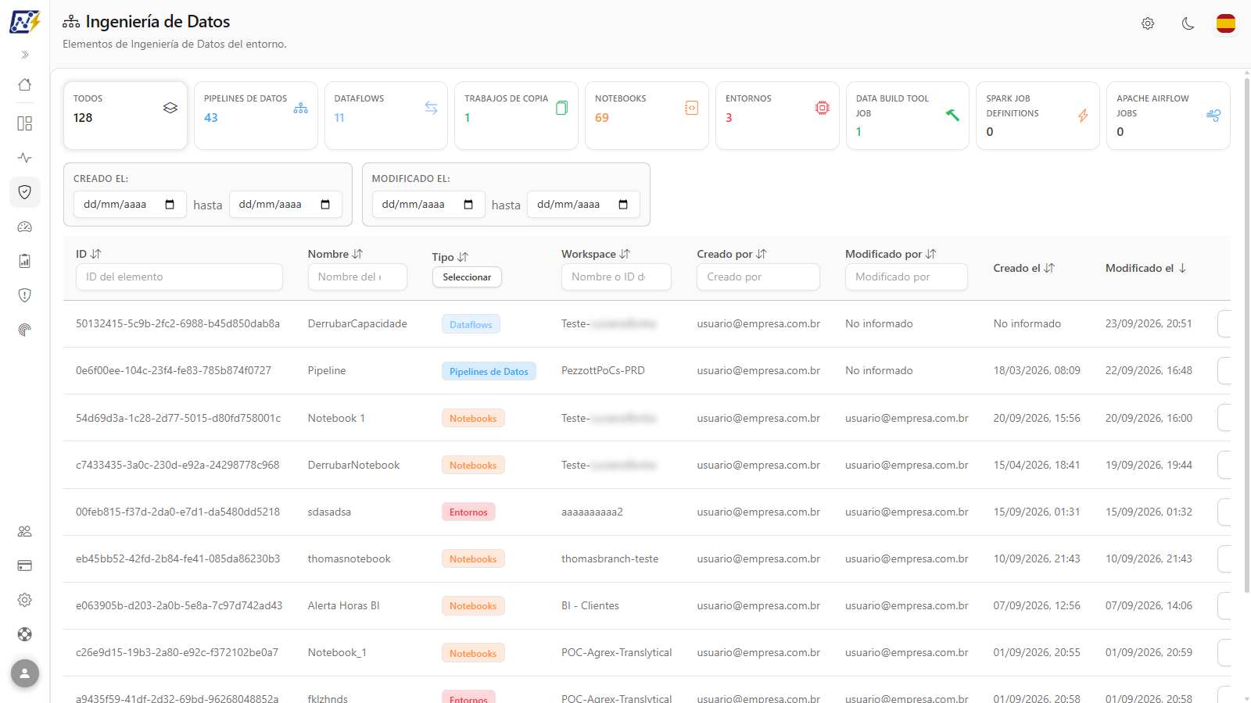Click the app logo in sidebar

pyautogui.click(x=24, y=22)
